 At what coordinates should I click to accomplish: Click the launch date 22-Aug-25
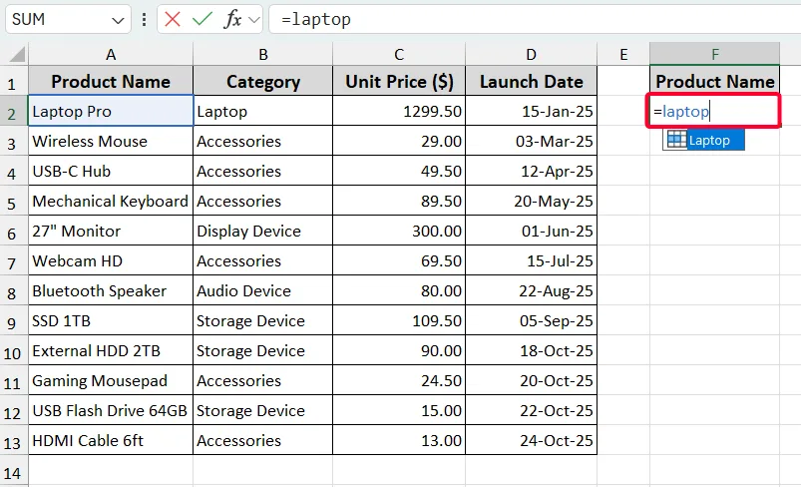click(x=532, y=290)
